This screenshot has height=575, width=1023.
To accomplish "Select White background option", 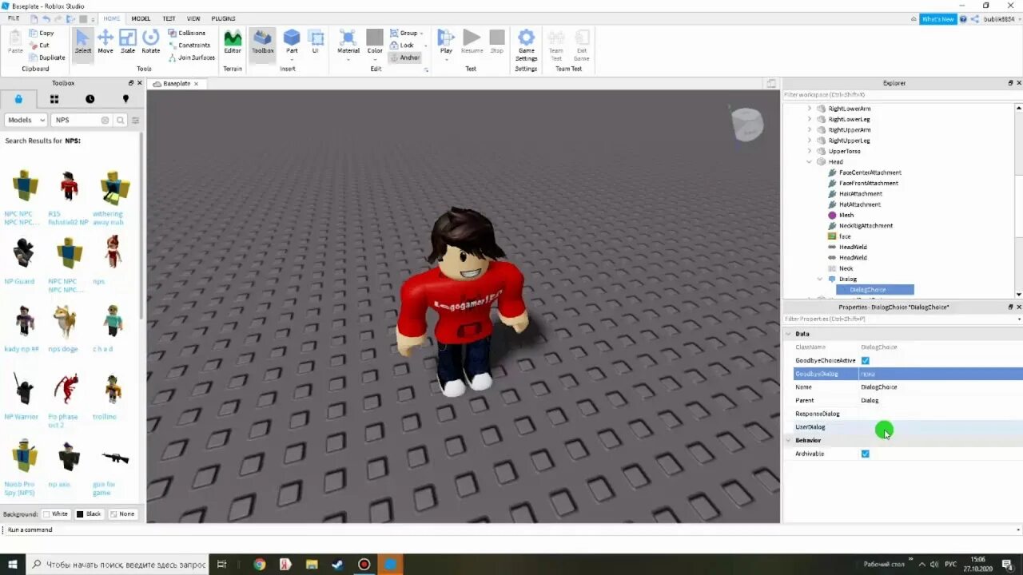I will click(x=56, y=514).
